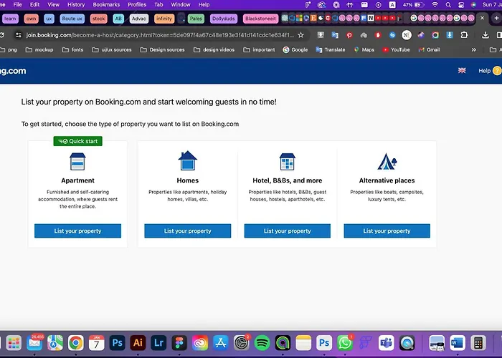Click the Apartment building icon

[77, 161]
